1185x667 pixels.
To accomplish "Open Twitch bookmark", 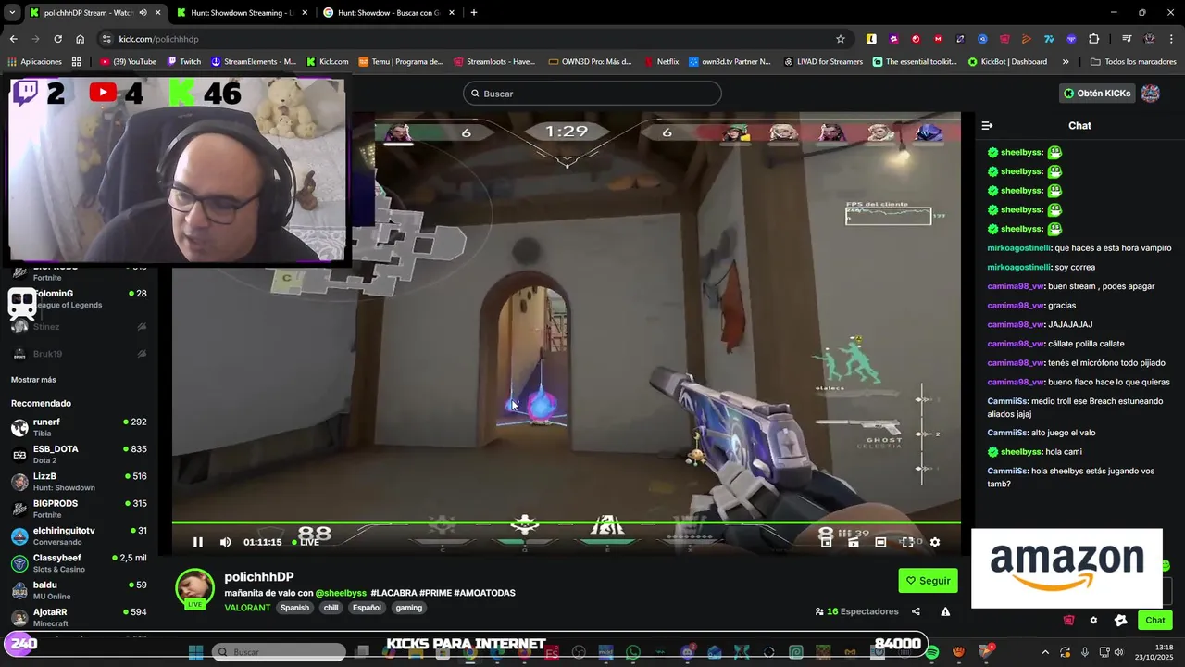I will pyautogui.click(x=184, y=62).
